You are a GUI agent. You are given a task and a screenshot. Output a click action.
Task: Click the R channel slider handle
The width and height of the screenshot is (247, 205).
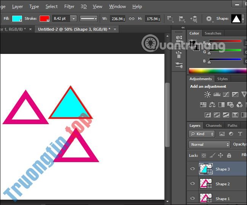coord(209,44)
